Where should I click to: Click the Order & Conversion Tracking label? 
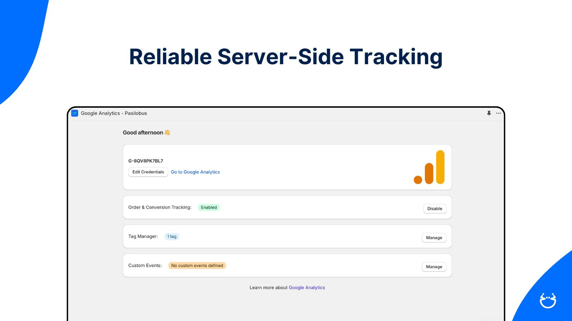tap(160, 207)
